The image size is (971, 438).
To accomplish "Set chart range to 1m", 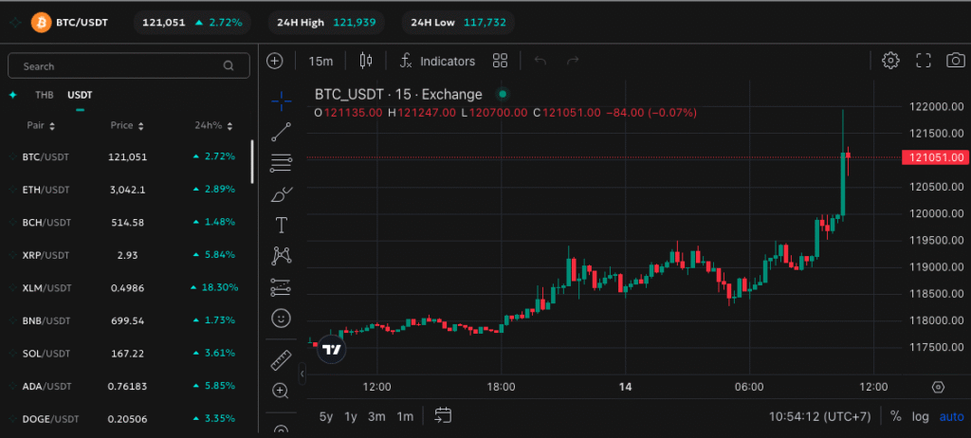I will (405, 416).
